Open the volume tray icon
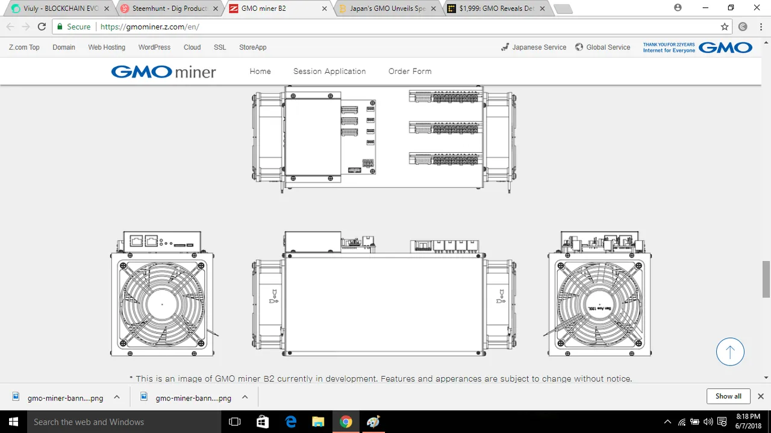771x433 pixels. [x=708, y=422]
